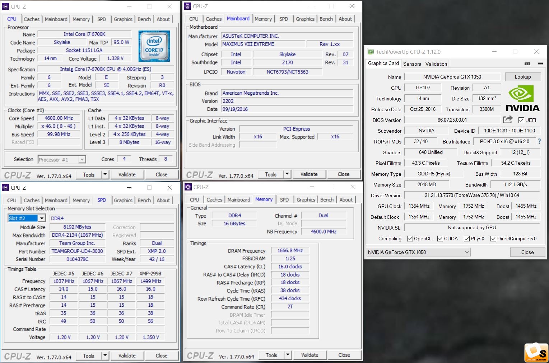Click Tools button in Memory CPU-Z window

(x=271, y=355)
